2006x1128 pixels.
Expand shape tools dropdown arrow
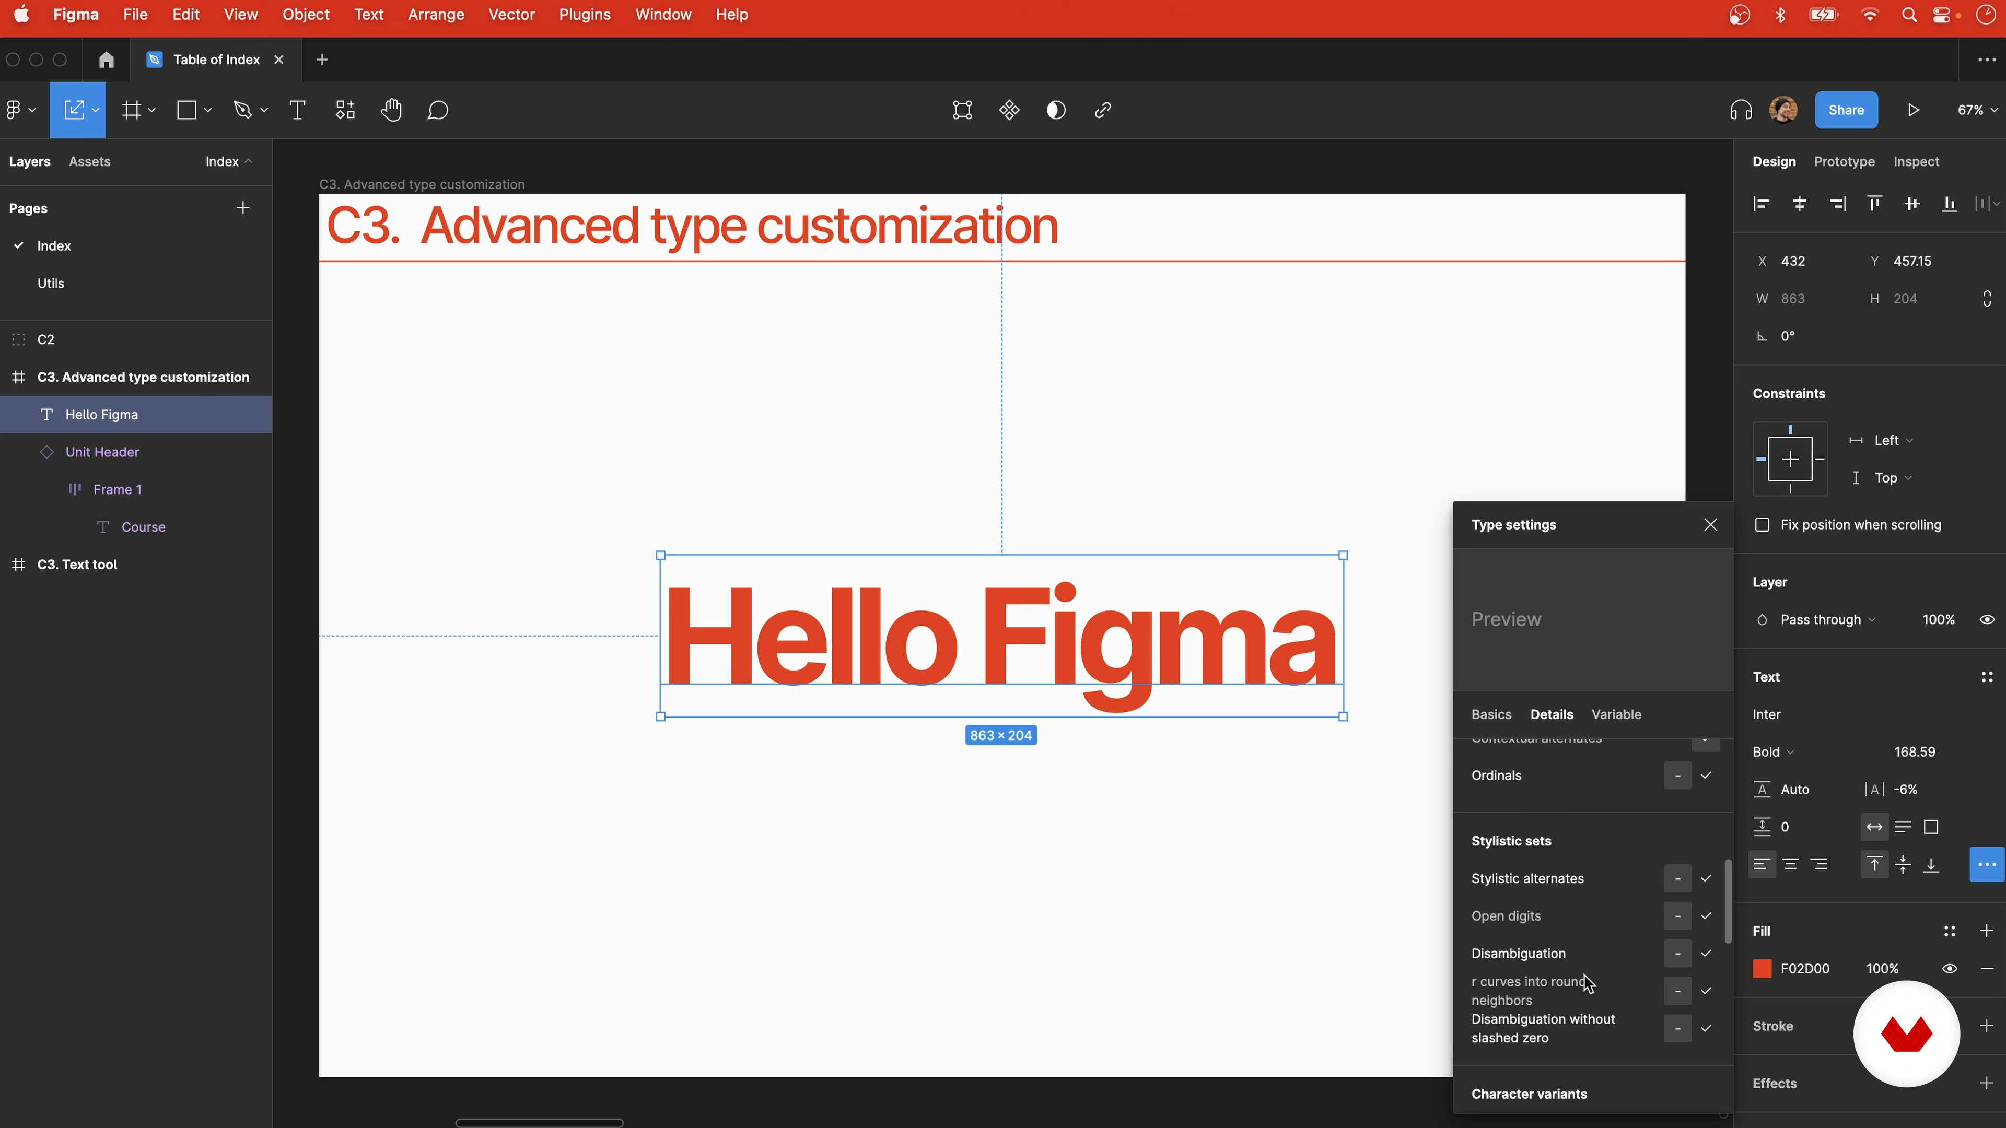pyautogui.click(x=208, y=111)
